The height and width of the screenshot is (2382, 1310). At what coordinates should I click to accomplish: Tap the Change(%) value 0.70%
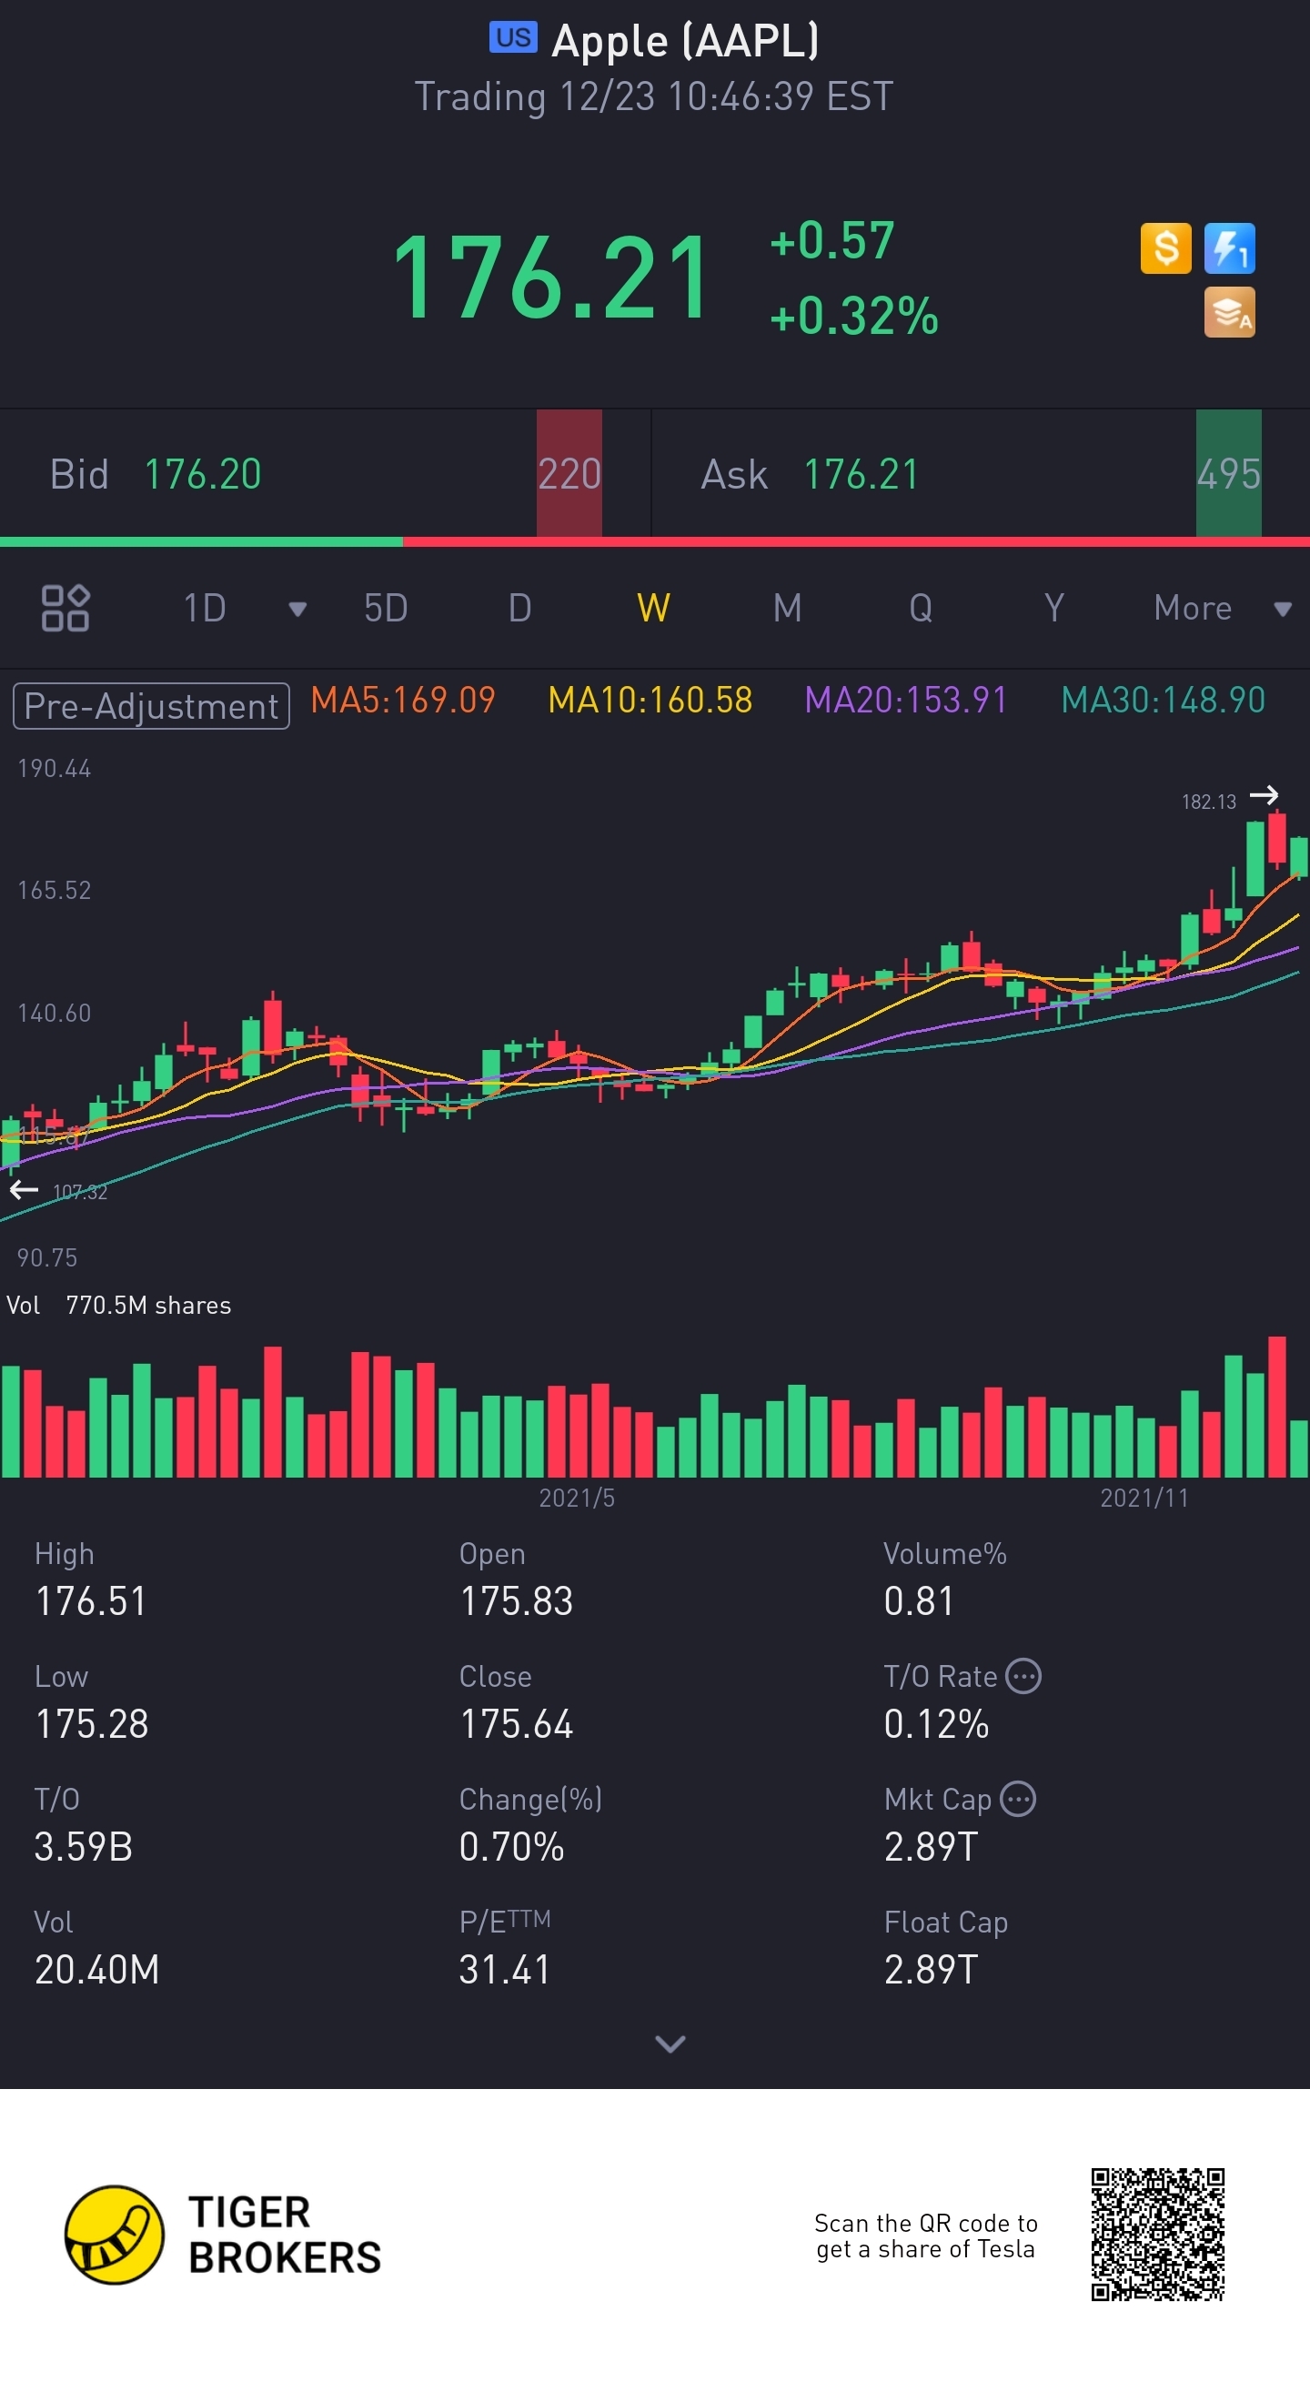[x=511, y=1847]
